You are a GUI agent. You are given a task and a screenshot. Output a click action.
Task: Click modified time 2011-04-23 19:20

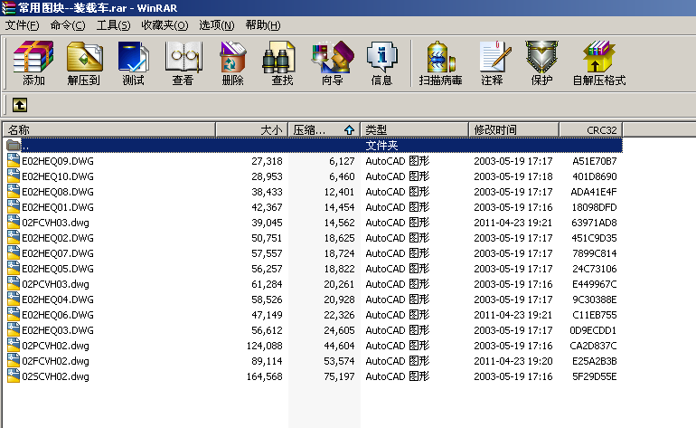point(513,361)
